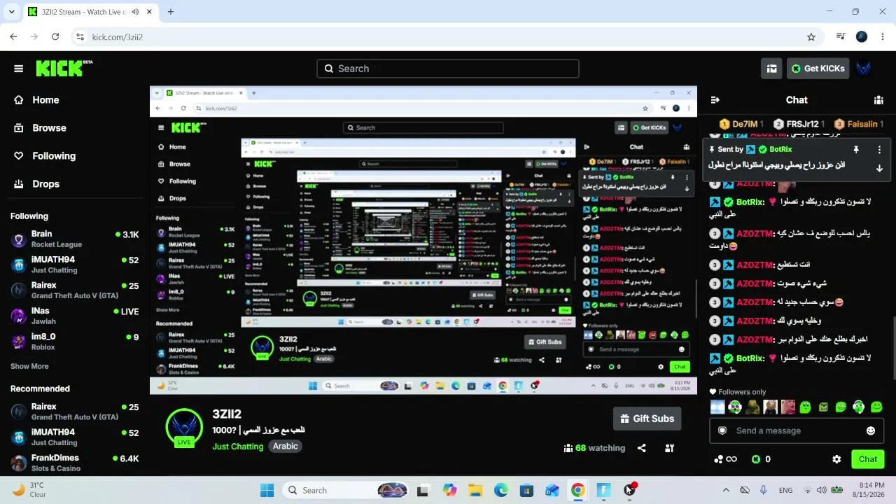The image size is (896, 504).
Task: Open im8_0 Roblox channel
Action: pos(75,342)
